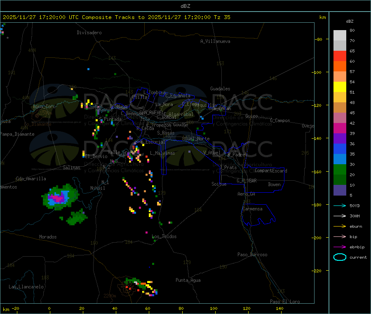Image resolution: width=371 pixels, height=314 pixels.
Task: Click the Agua_Toro map label
Action: tap(44, 106)
